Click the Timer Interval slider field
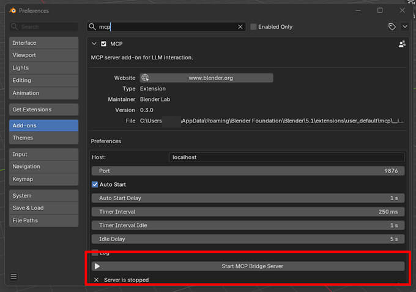Image resolution: width=416 pixels, height=292 pixels. [248, 212]
